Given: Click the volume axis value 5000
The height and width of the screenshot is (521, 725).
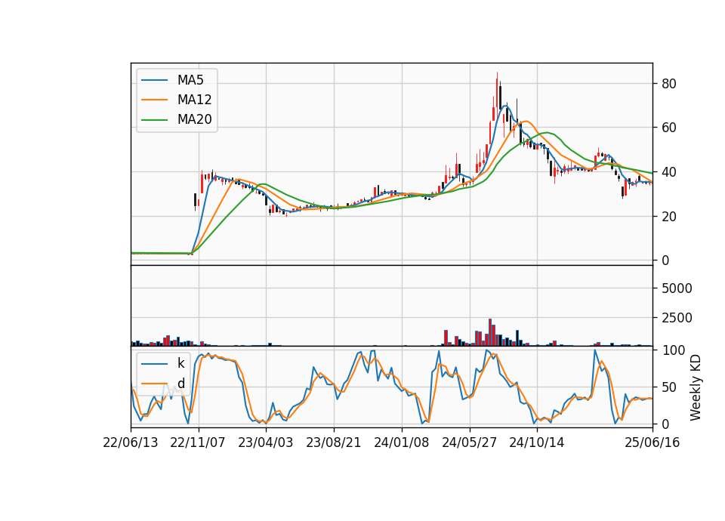Looking at the screenshot, I should 677,288.
